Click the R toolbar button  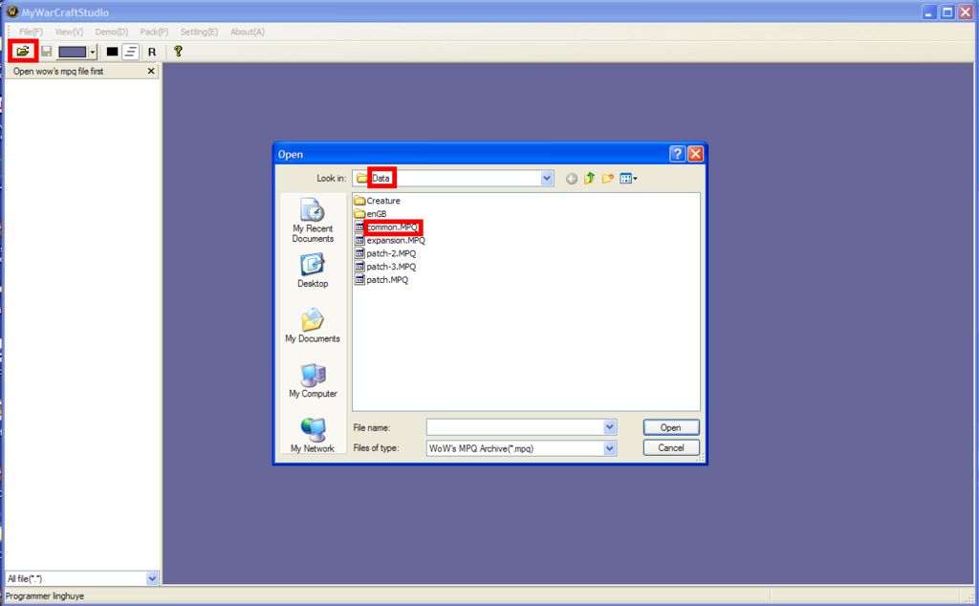(152, 52)
